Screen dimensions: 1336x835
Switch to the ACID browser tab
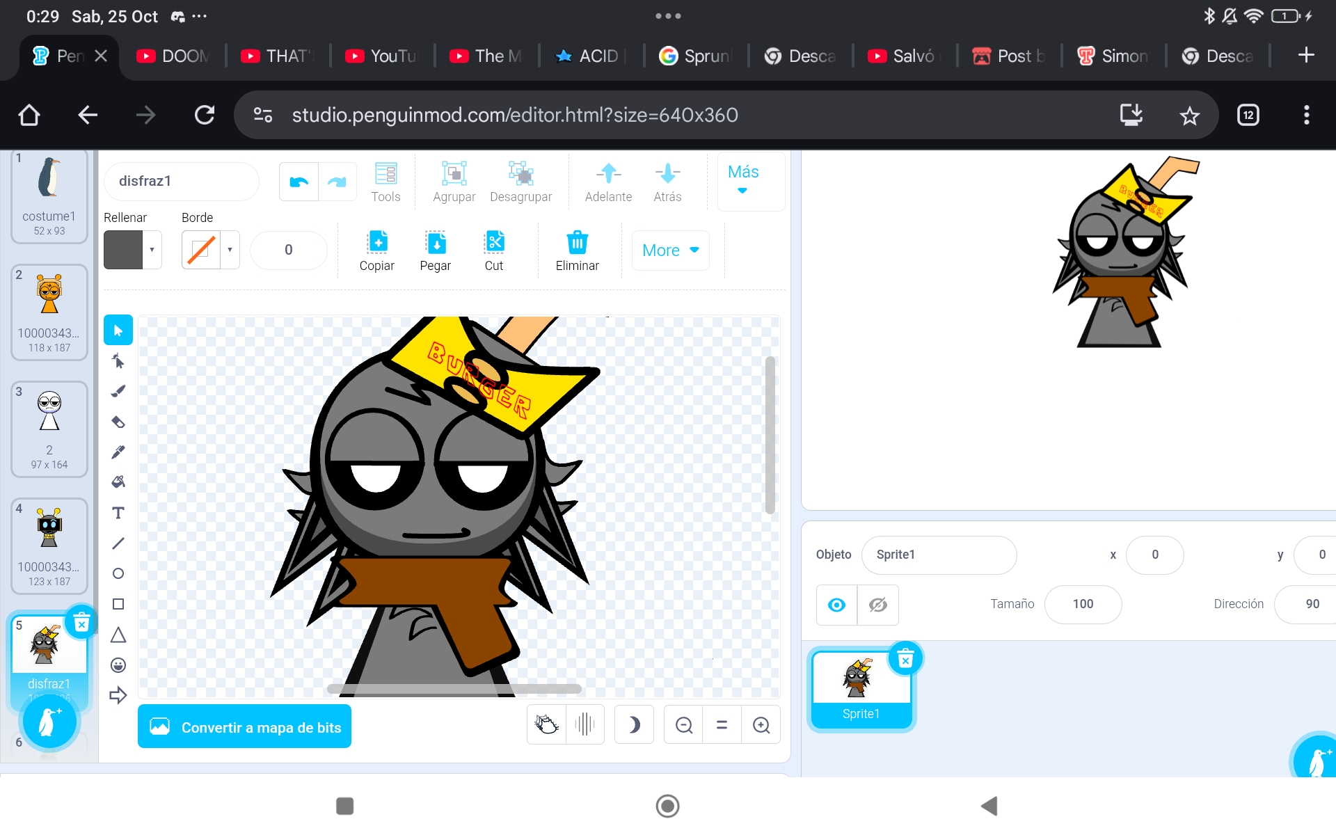[591, 56]
